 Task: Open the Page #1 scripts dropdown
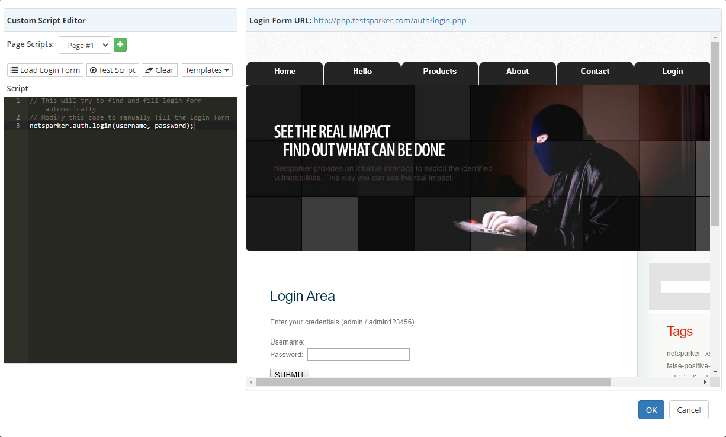[84, 44]
